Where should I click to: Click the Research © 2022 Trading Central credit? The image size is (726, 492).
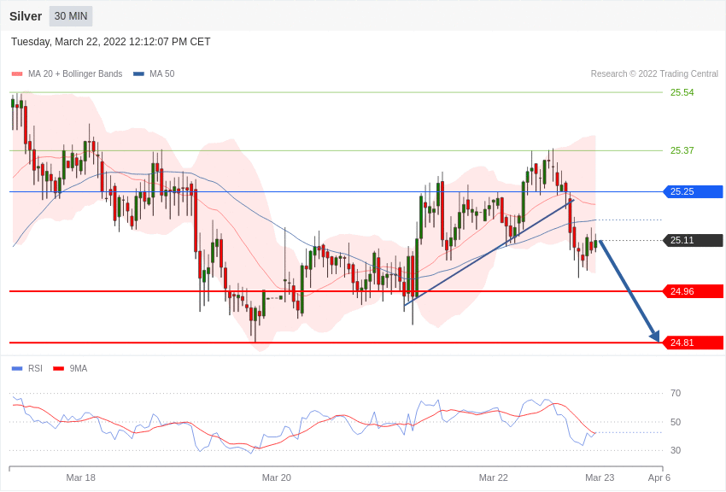click(x=654, y=74)
